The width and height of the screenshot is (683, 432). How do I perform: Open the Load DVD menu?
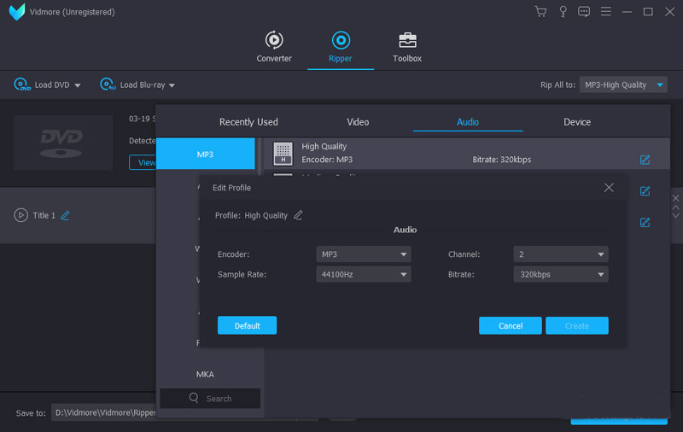pos(47,85)
